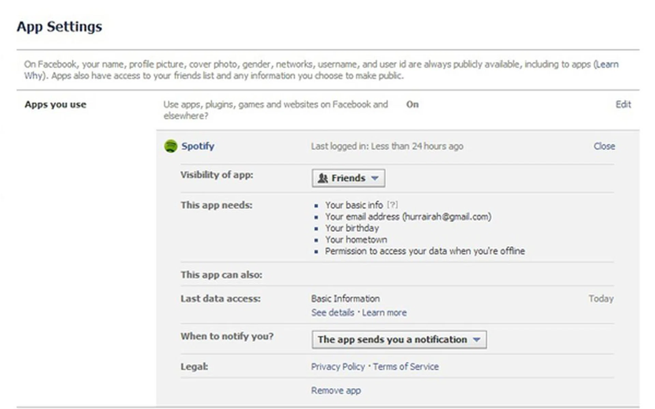
Task: Click the [?] help icon next to basic info
Action: pos(393,205)
